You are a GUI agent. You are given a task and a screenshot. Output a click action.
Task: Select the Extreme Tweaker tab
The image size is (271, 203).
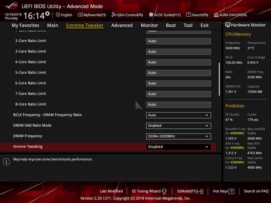click(85, 26)
